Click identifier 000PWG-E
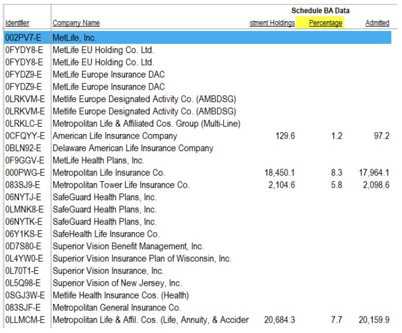This screenshot has height=333, width=402. click(x=25, y=173)
